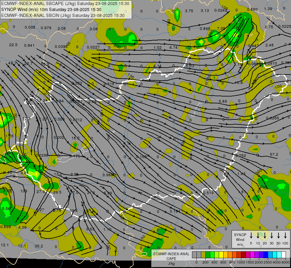Click the 4.14 value on the map

pyautogui.click(x=157, y=66)
